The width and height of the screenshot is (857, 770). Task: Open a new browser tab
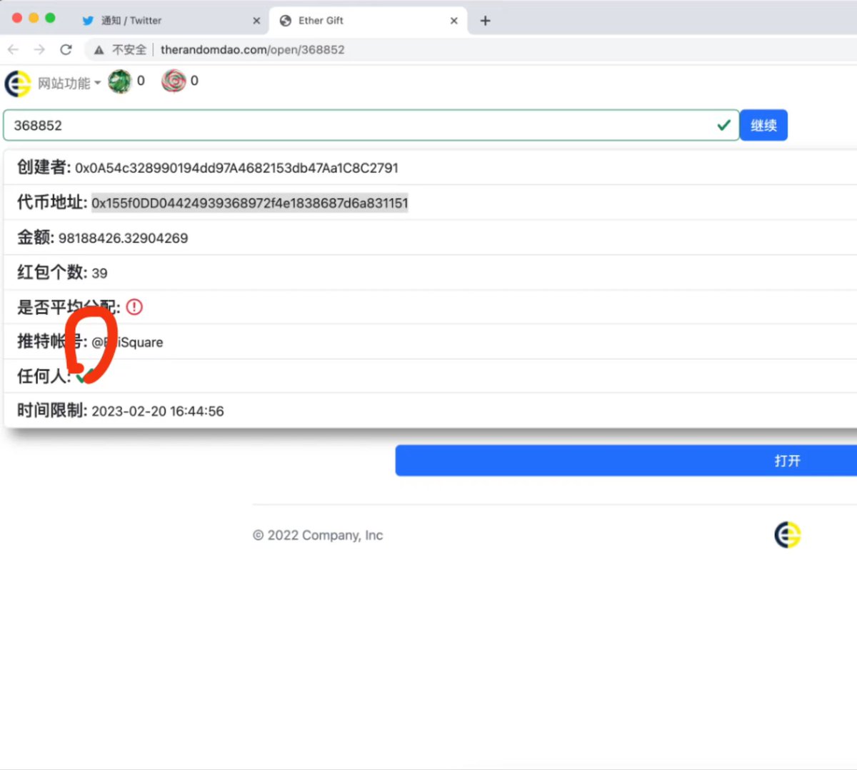486,21
